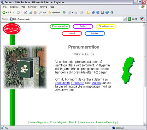
Task: Open the Verktyg menu
Action: pyautogui.click(x=43, y=7)
